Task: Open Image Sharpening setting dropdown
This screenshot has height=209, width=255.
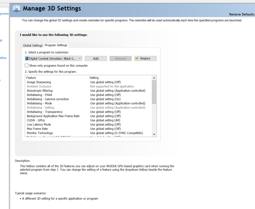Action: point(105,82)
